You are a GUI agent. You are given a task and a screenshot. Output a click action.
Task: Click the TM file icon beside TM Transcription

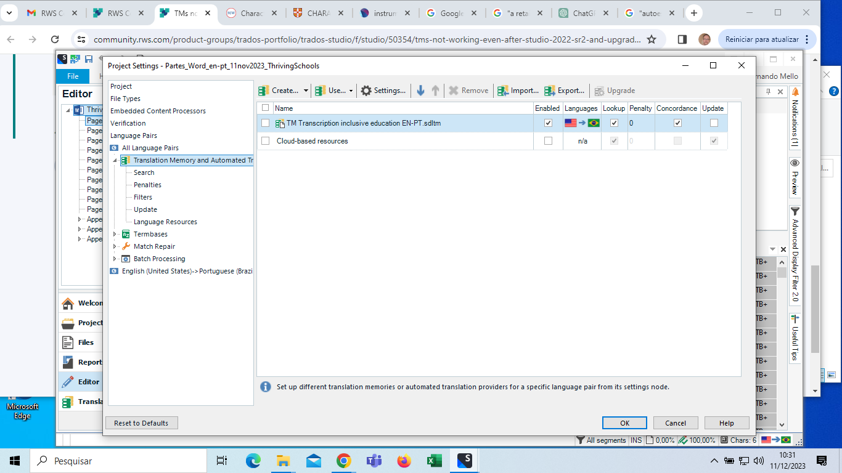[x=280, y=123]
